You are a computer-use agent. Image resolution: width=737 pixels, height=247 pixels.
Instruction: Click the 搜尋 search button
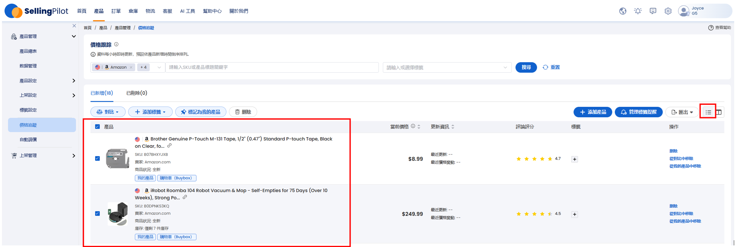pos(526,67)
